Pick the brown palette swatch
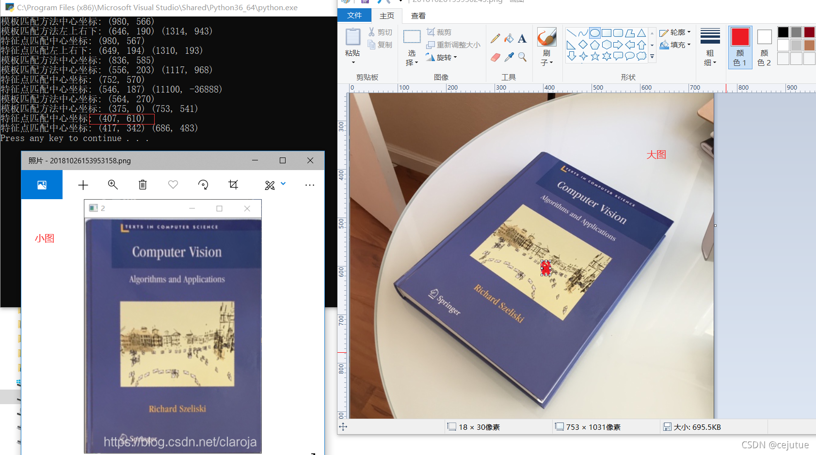 809,45
